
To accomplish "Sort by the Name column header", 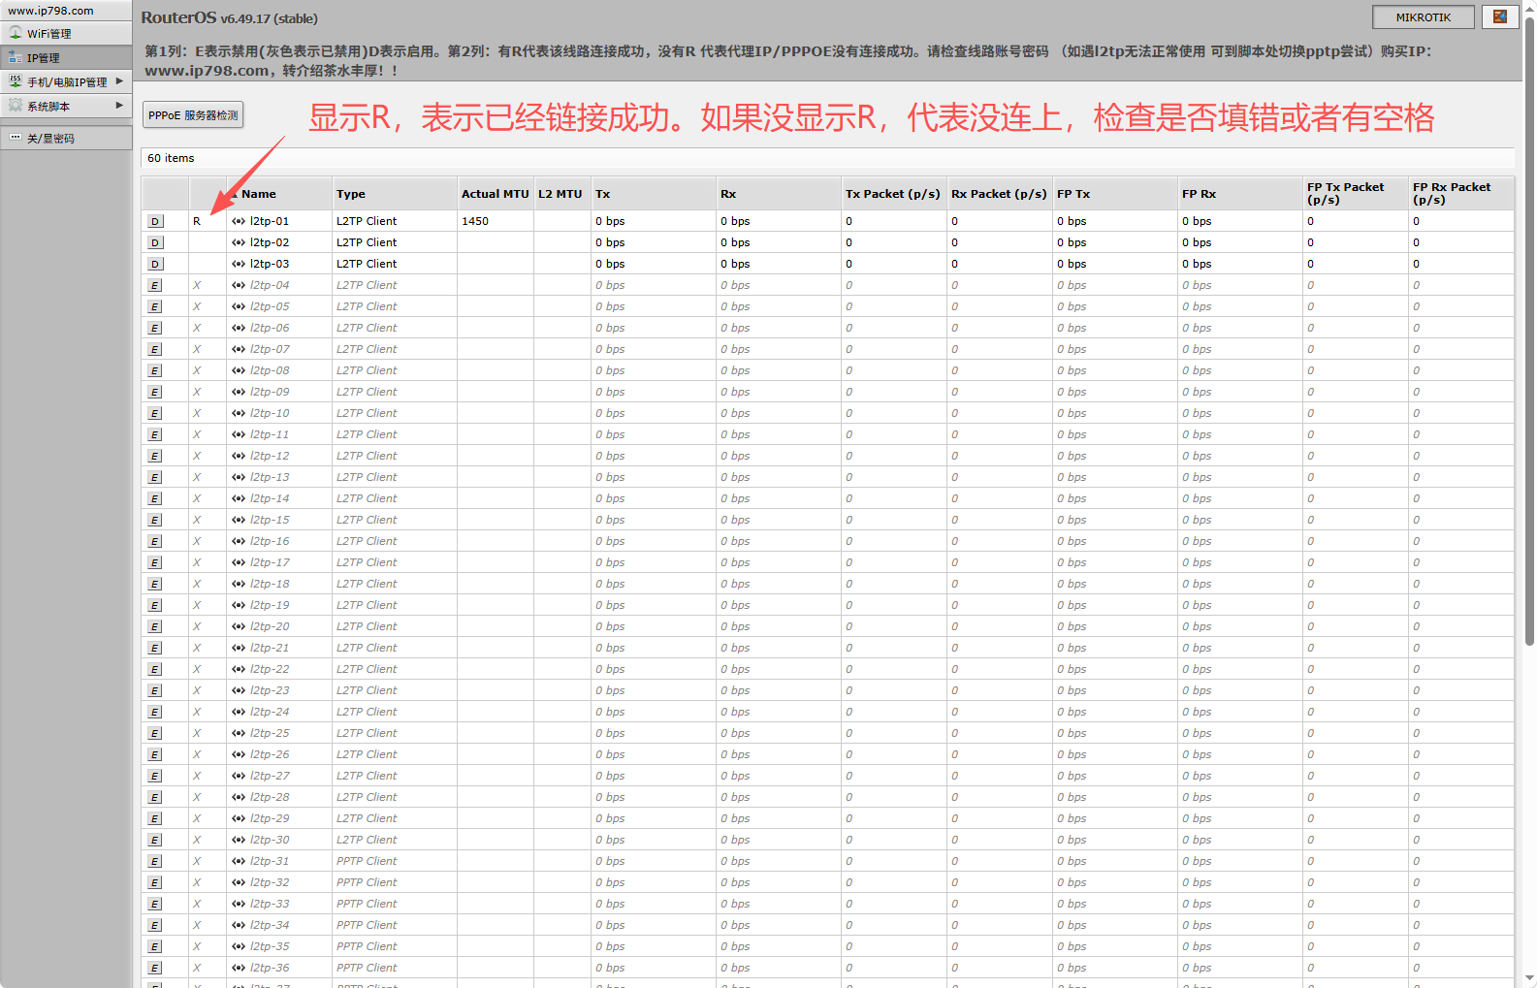I will point(279,194).
